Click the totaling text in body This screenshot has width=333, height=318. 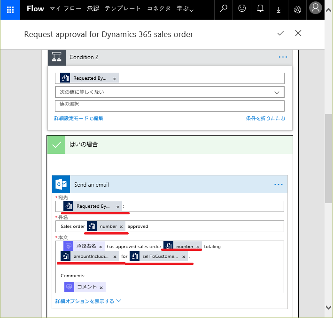point(212,247)
